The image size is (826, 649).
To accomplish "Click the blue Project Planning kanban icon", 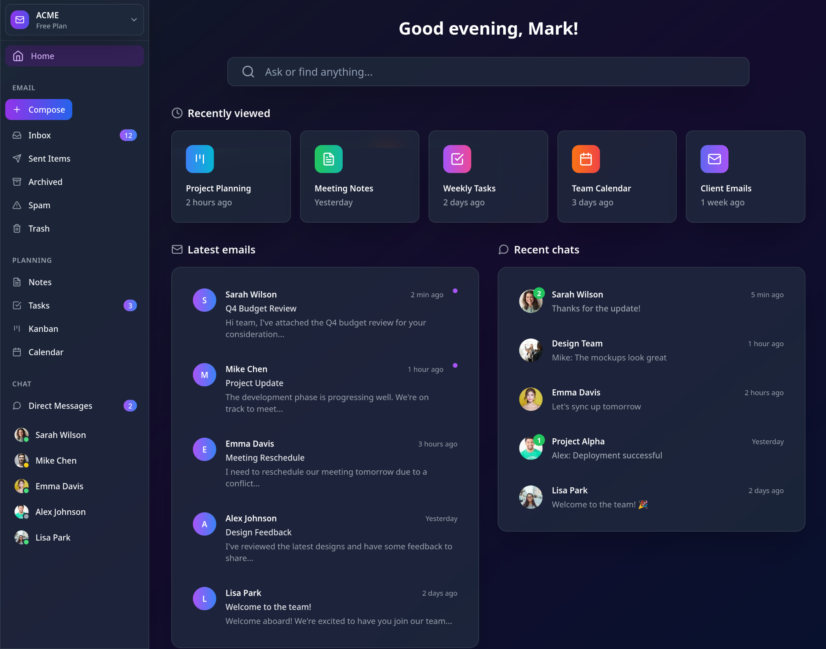I will [200, 159].
